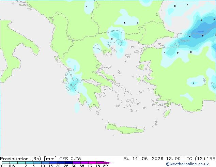Click the 15 to 20 mm legend swatch

coord(53,163)
